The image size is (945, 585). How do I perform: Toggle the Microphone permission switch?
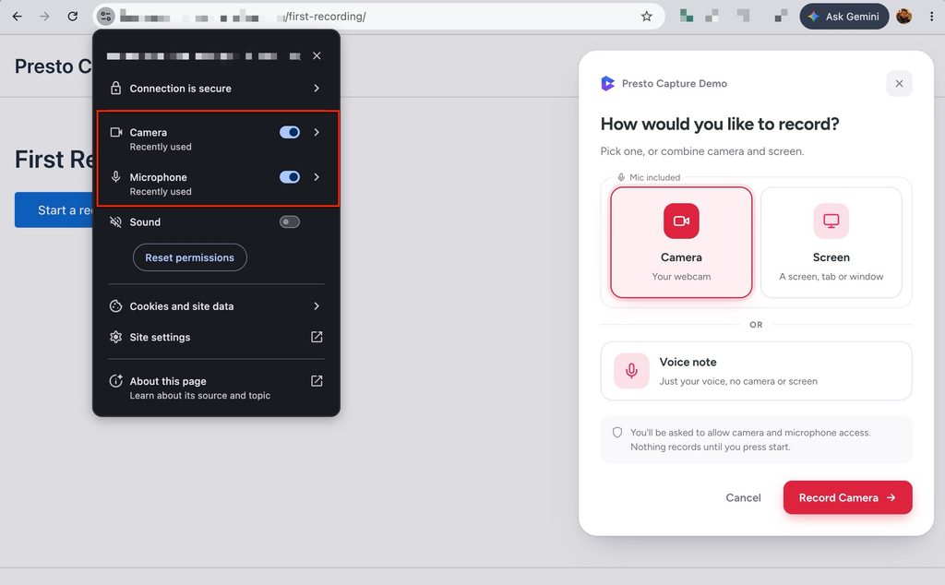[x=290, y=176]
